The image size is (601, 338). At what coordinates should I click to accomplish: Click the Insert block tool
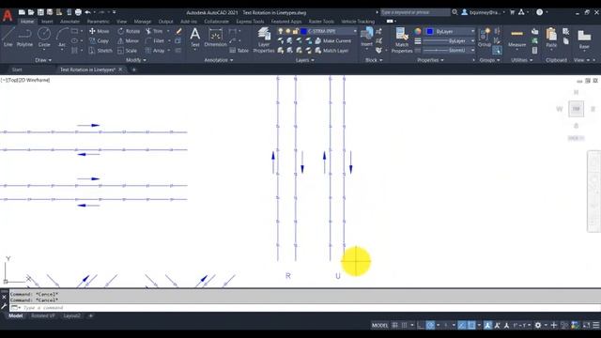(367, 38)
